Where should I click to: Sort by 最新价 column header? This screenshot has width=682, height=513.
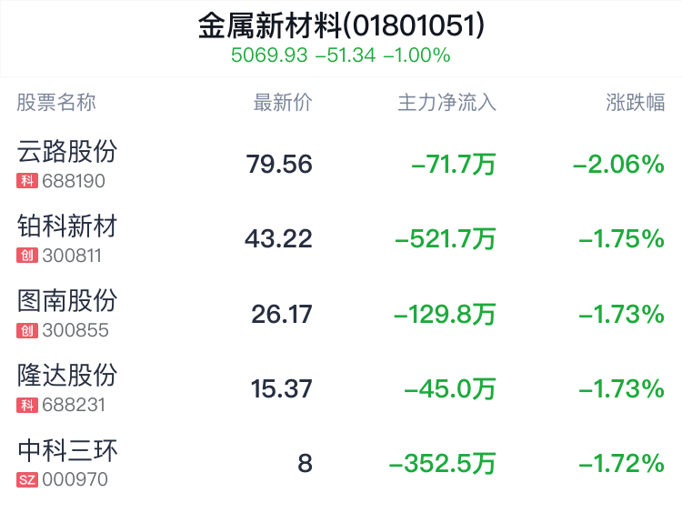point(283,103)
